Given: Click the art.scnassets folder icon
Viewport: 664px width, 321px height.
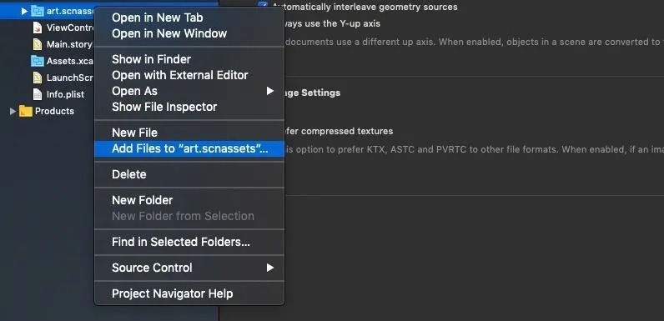Looking at the screenshot, I should 38,11.
